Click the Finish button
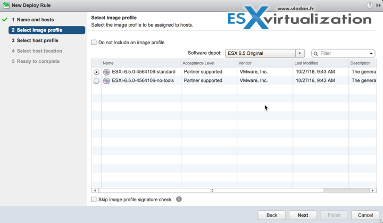The width and height of the screenshot is (383, 223). tap(334, 215)
